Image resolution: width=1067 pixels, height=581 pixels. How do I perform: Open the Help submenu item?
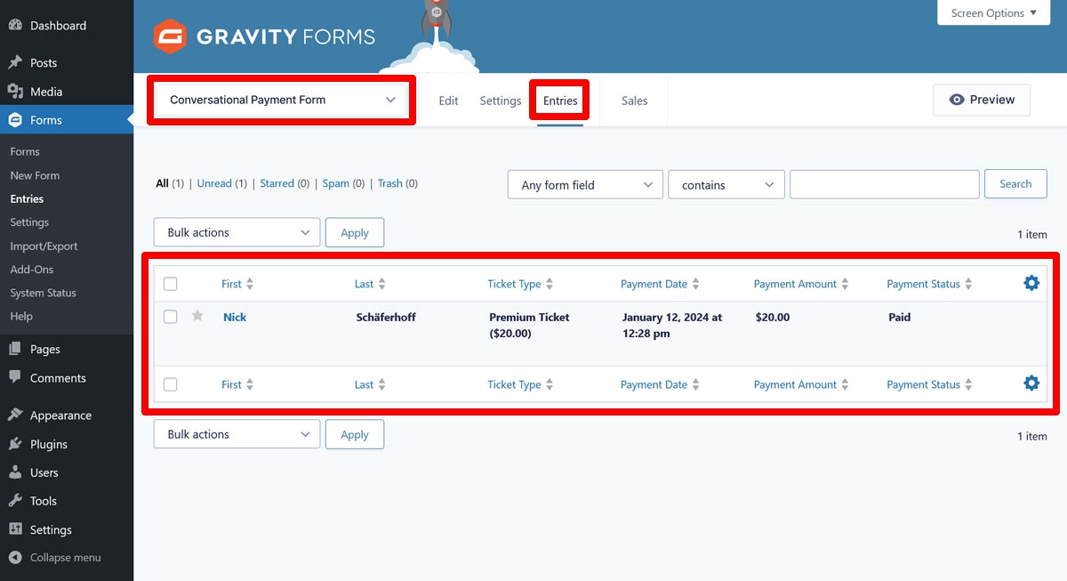coord(21,316)
